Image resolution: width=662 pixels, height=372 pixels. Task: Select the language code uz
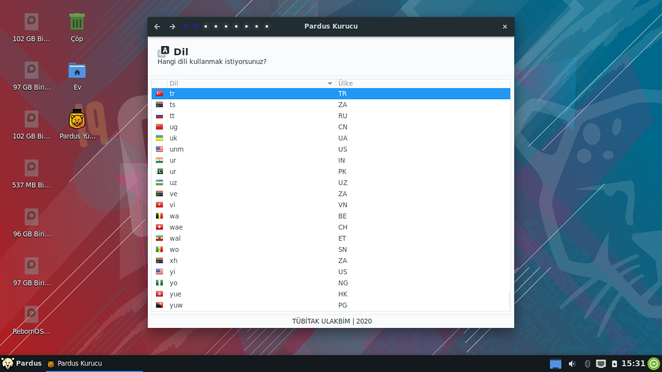(x=173, y=183)
